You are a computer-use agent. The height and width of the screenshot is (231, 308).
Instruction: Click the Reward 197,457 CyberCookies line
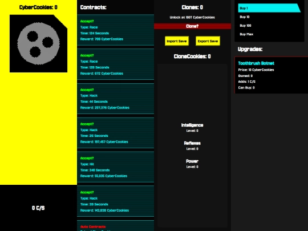[x=104, y=142]
